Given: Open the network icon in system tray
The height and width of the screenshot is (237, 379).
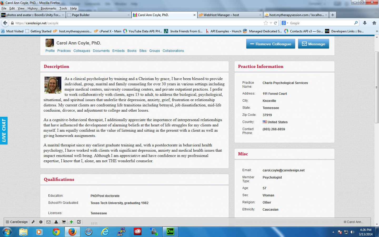Looking at the screenshot, I should (x=346, y=232).
